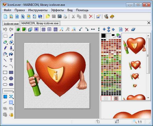153x126 pixels.
Task: Switch to the icolover.exe tab
Action: (11, 24)
